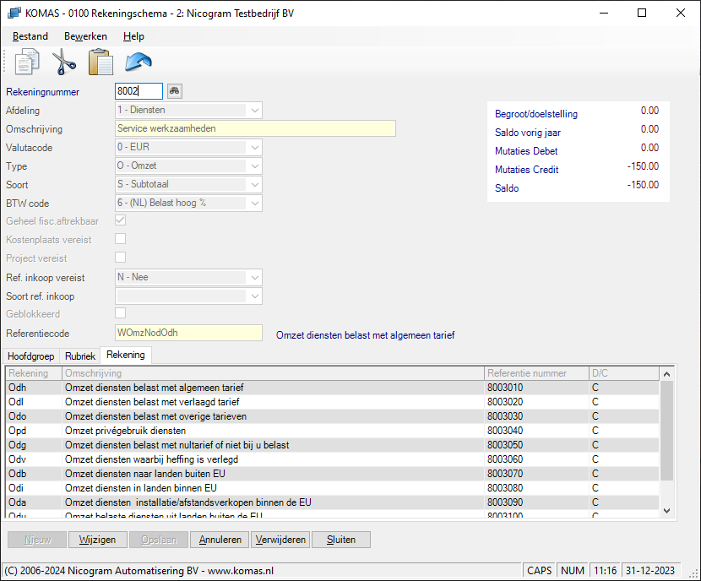Screen dimensions: 701x581
Task: Click the blue Undo arrow icon
Action: (139, 62)
